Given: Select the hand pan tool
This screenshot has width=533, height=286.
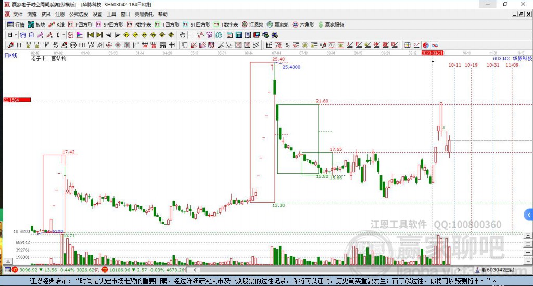Looking at the screenshot, I should coord(183,35).
